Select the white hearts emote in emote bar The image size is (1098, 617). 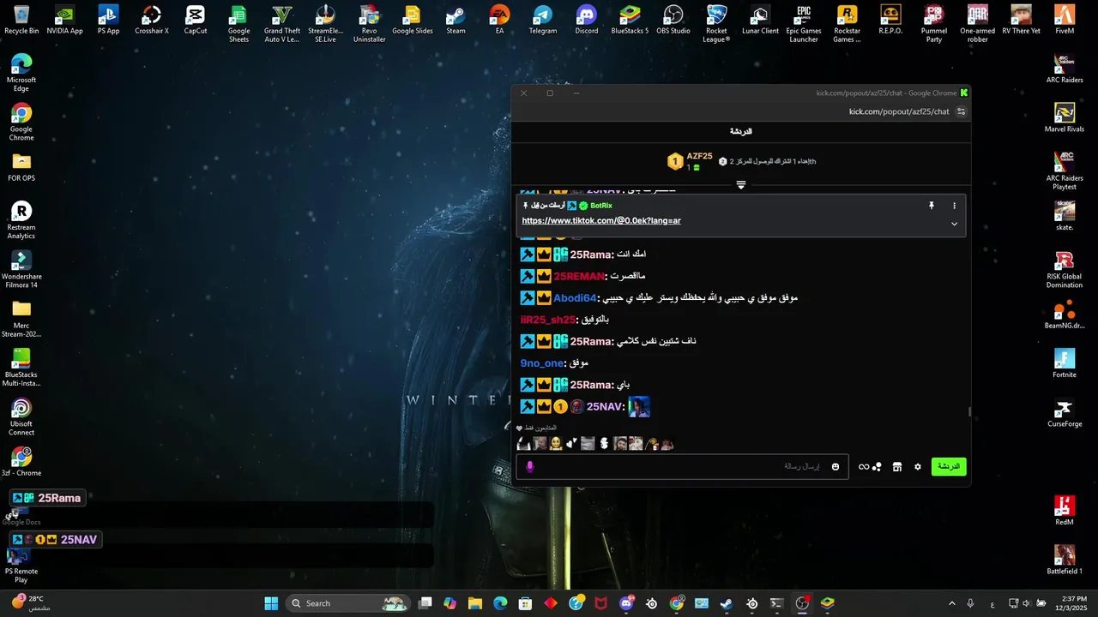[x=572, y=443]
